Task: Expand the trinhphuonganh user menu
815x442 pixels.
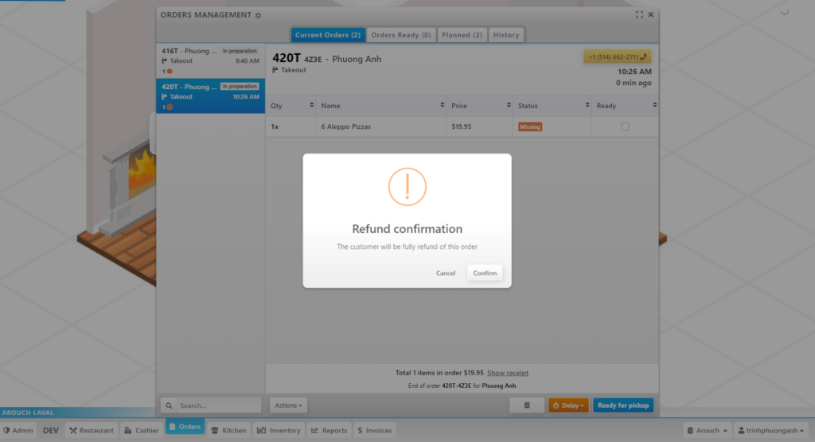Action: point(770,430)
